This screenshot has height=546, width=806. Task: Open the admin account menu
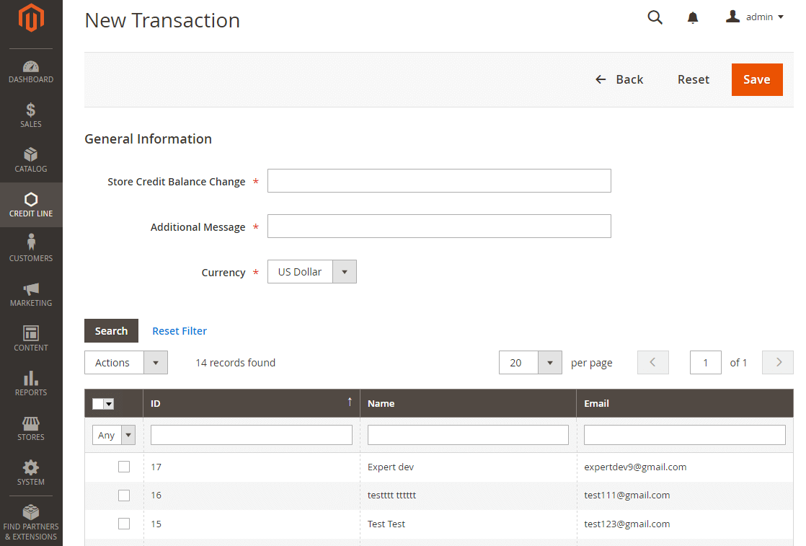(755, 17)
